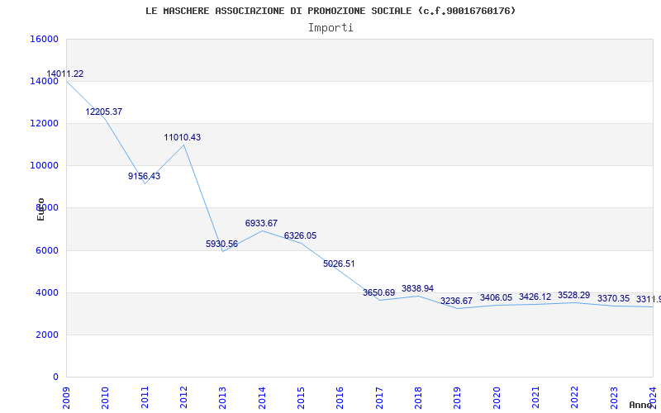Viewport: 661px width, 413px height.
Task: Click the data label 6933.67
Action: (x=261, y=223)
